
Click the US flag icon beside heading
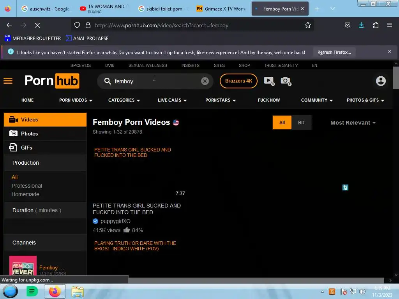(176, 123)
